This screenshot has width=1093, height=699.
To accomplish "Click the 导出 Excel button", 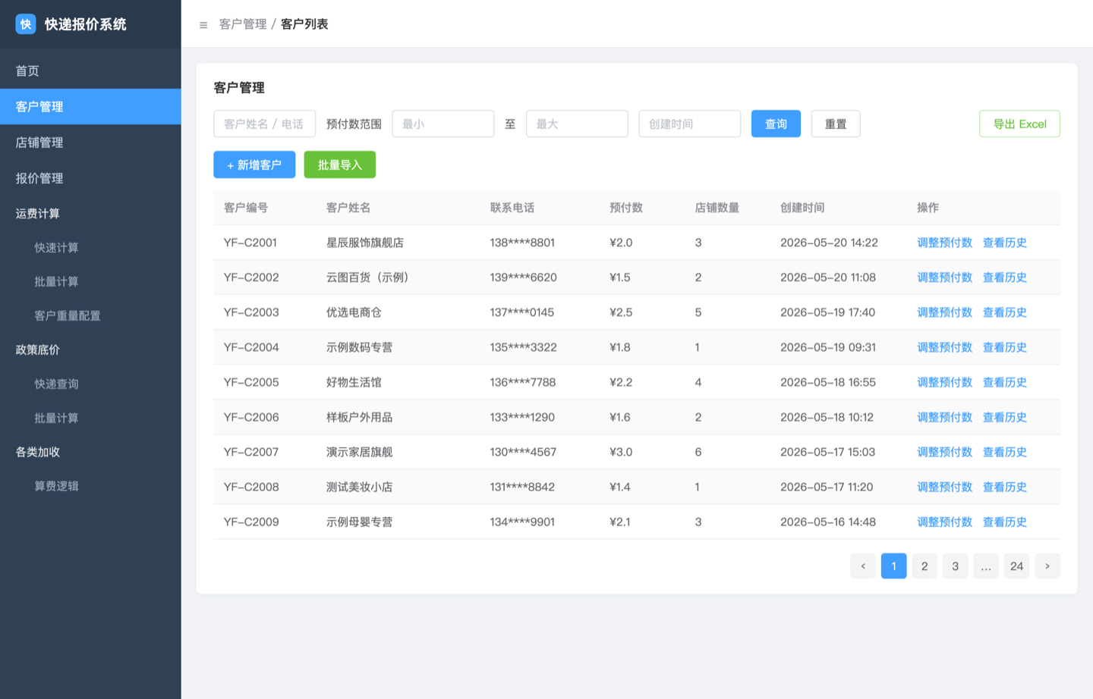I will pyautogui.click(x=1019, y=124).
